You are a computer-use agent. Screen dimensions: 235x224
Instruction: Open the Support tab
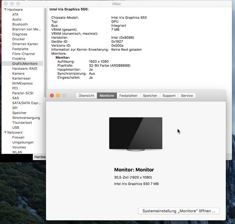(169, 96)
